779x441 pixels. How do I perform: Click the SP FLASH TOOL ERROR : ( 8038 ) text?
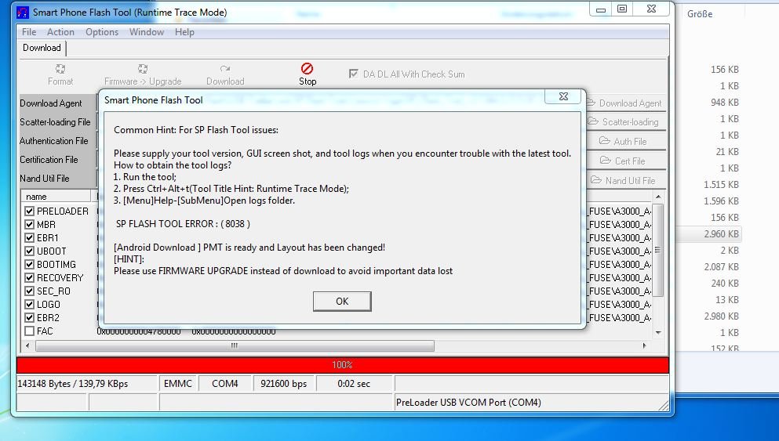click(x=183, y=224)
